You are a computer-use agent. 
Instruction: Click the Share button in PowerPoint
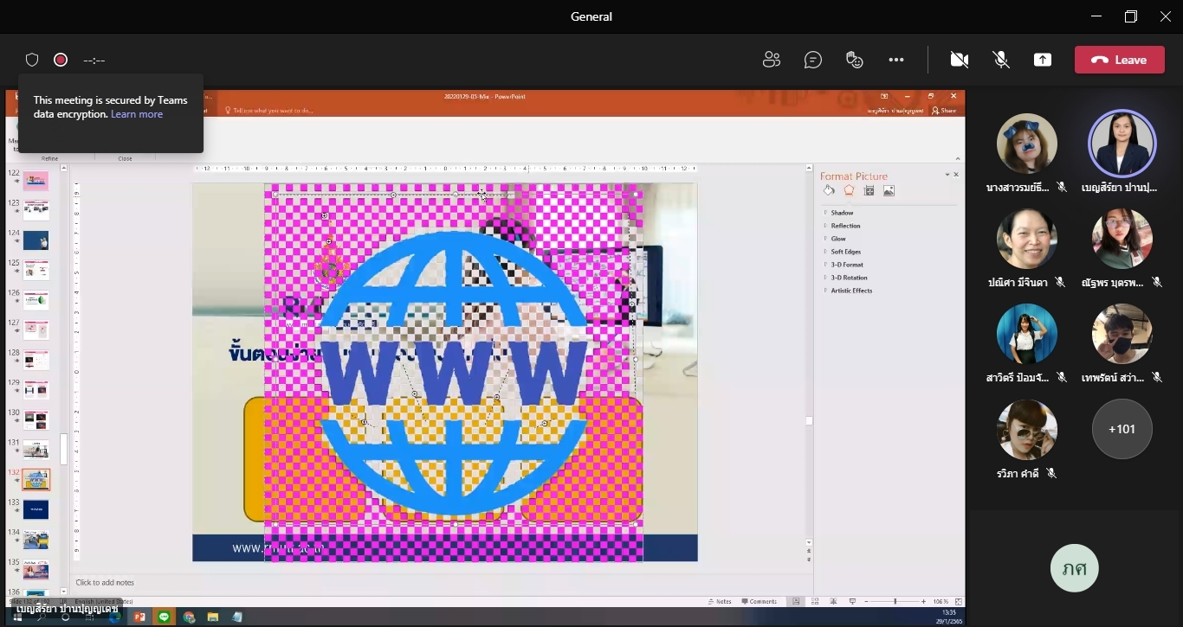click(x=944, y=111)
